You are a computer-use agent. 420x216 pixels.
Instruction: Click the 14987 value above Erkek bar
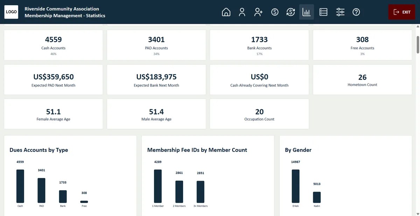pos(296,162)
